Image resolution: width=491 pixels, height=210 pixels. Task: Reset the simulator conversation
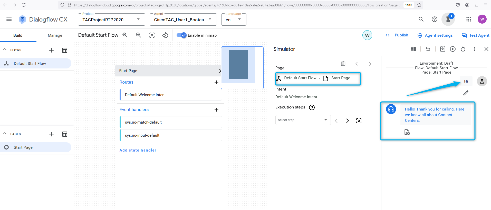click(x=463, y=49)
